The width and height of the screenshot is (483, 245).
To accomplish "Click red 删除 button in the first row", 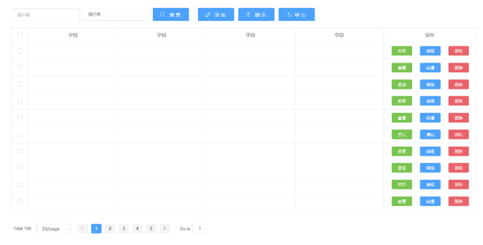I will coord(458,51).
